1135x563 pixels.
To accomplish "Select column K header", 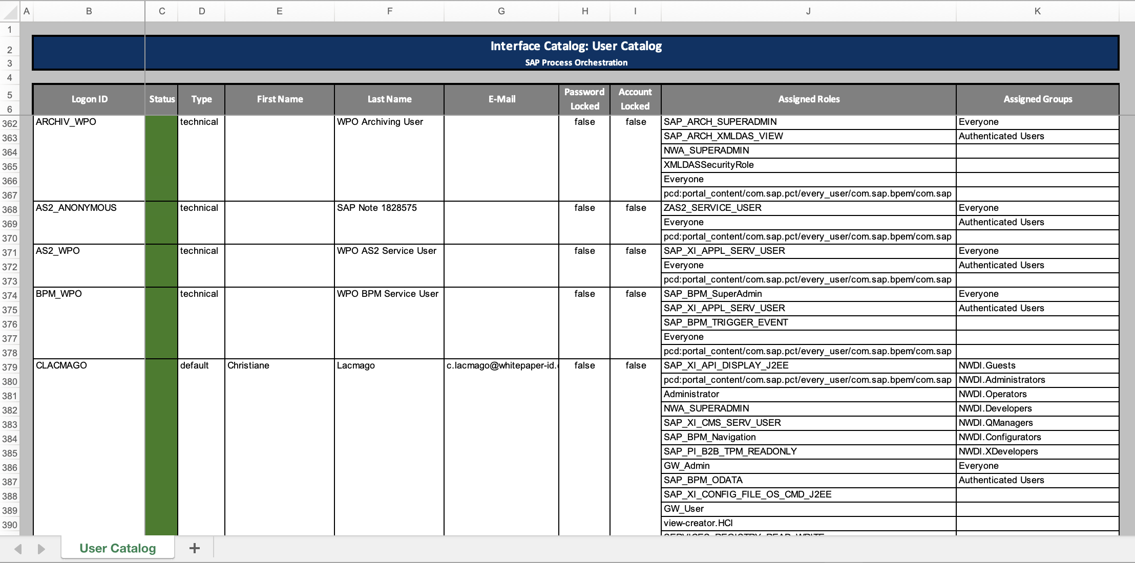I will coord(1037,11).
